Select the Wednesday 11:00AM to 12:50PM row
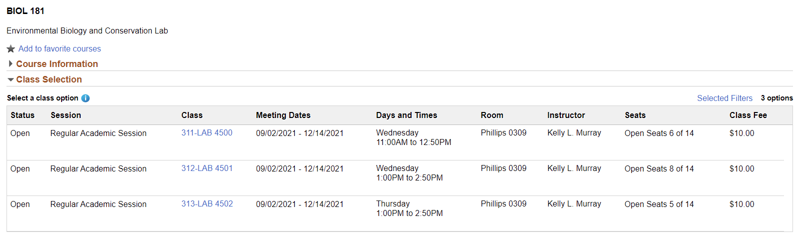 (x=414, y=137)
